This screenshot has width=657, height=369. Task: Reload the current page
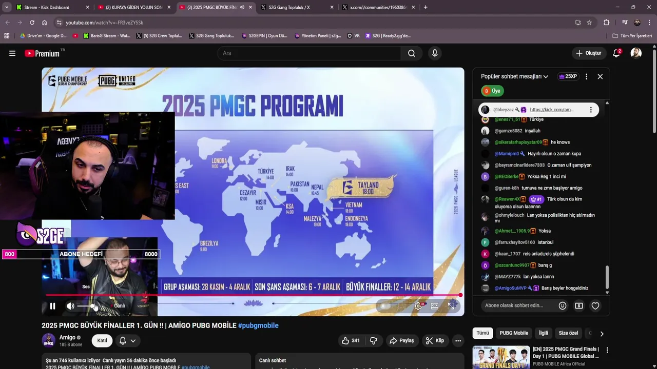[x=32, y=23]
